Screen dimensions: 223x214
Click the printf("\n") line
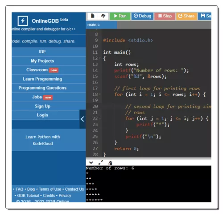143,137
